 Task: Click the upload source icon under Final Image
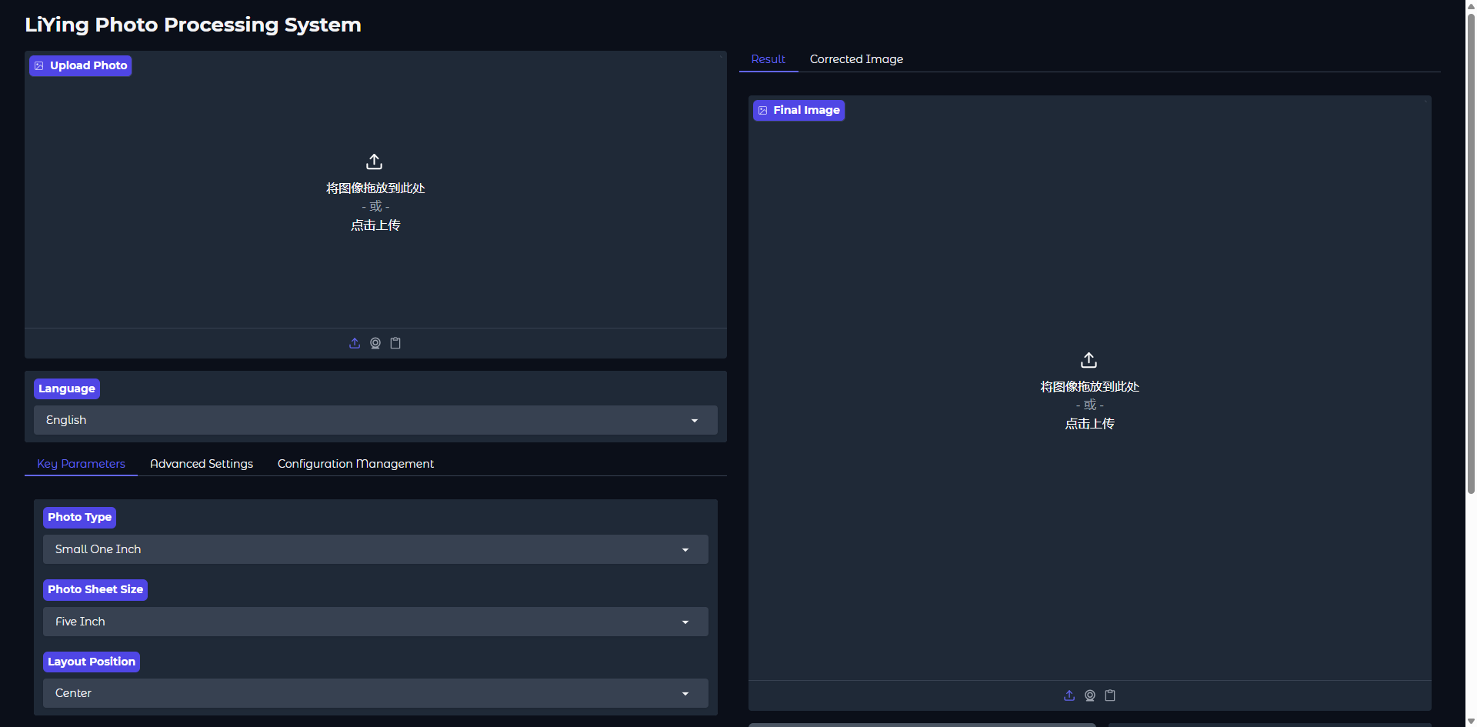[1069, 695]
